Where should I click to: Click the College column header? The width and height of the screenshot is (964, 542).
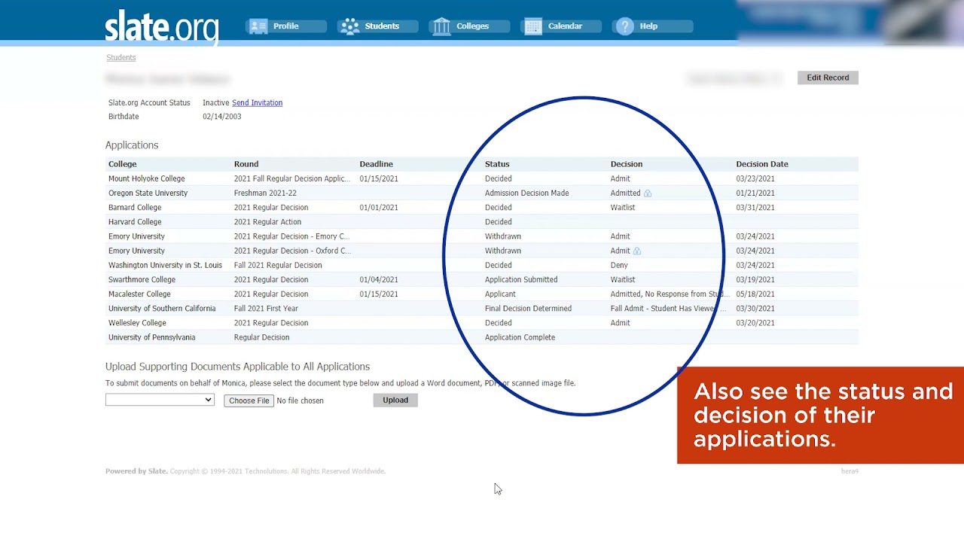point(123,164)
